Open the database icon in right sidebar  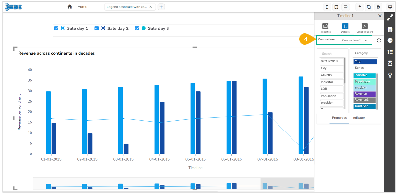(390, 29)
